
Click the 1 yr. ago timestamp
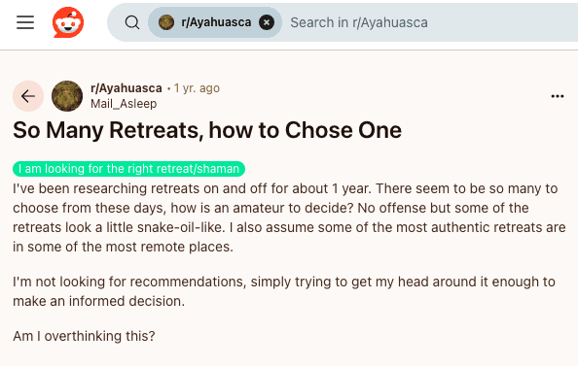(x=197, y=88)
